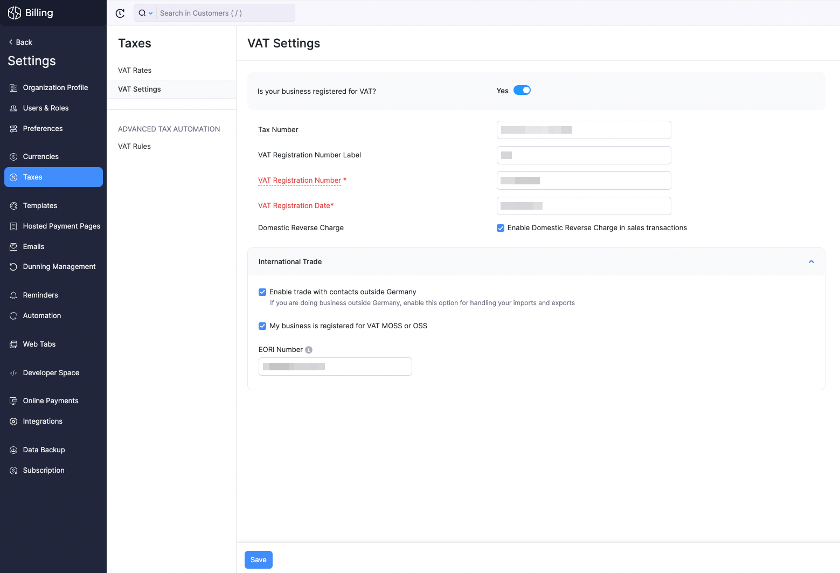
Task: Switch to the VAT Rates tab
Action: (x=135, y=70)
